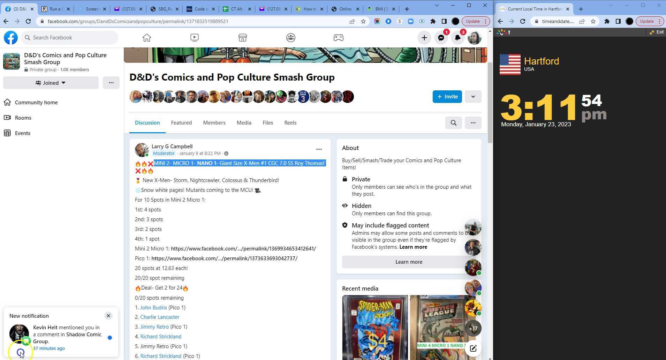Screen dimensions: 666x360
Task: Open the Spider-Man 2099 media thumbnail
Action: point(375,327)
